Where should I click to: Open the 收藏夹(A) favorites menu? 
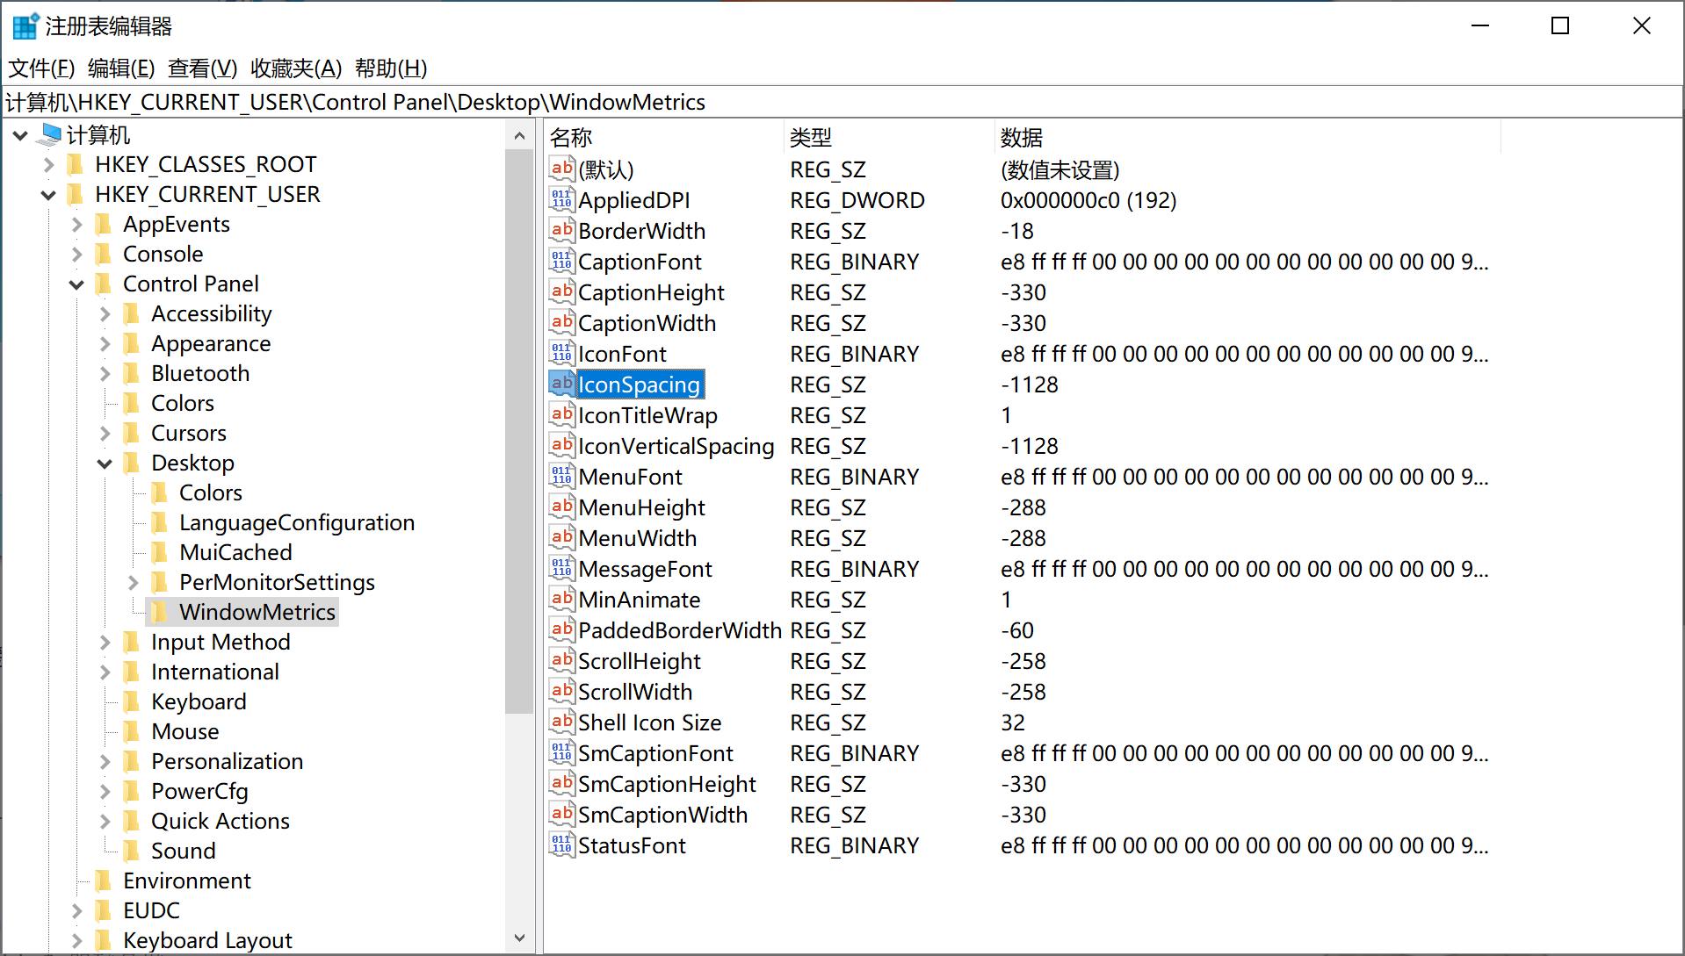295,68
